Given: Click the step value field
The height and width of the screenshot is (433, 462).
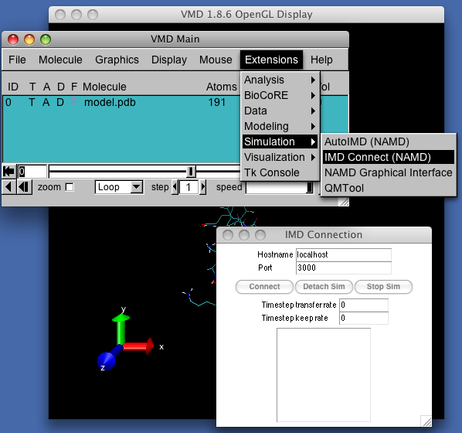Looking at the screenshot, I should [x=189, y=187].
